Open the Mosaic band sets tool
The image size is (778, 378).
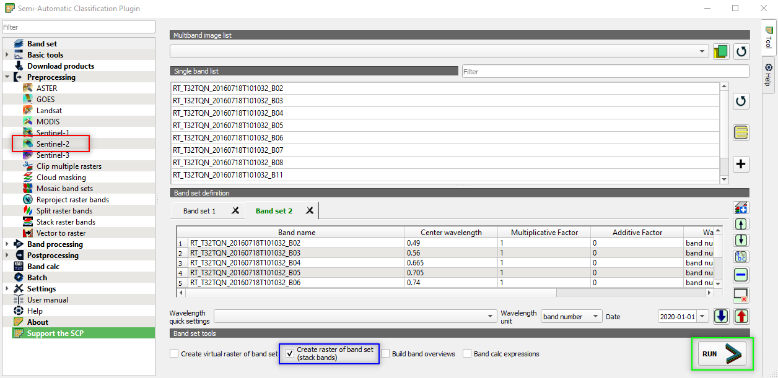pyautogui.click(x=64, y=189)
